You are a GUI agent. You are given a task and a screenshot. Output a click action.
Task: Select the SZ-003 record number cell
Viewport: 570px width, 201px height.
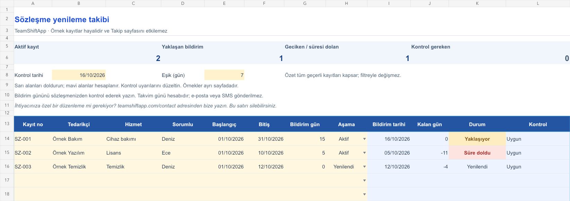(33, 167)
